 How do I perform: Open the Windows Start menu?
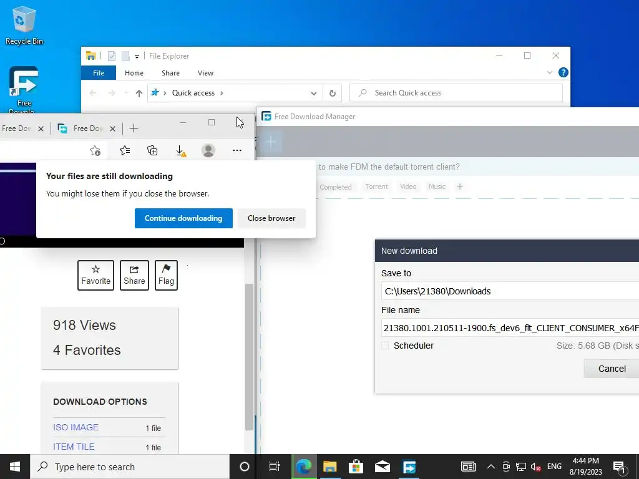tap(15, 467)
